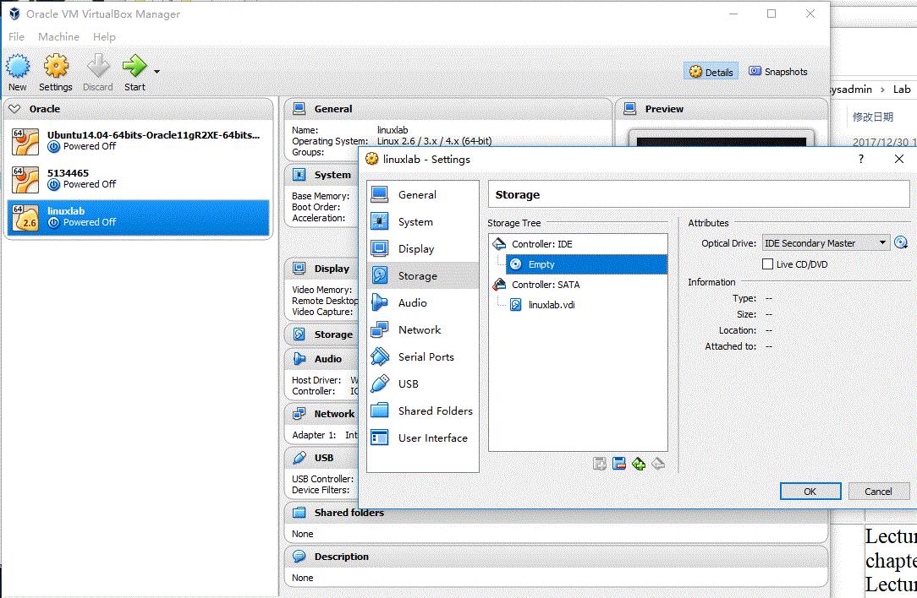Click the Network section icon in details
This screenshot has height=598, width=917.
299,414
